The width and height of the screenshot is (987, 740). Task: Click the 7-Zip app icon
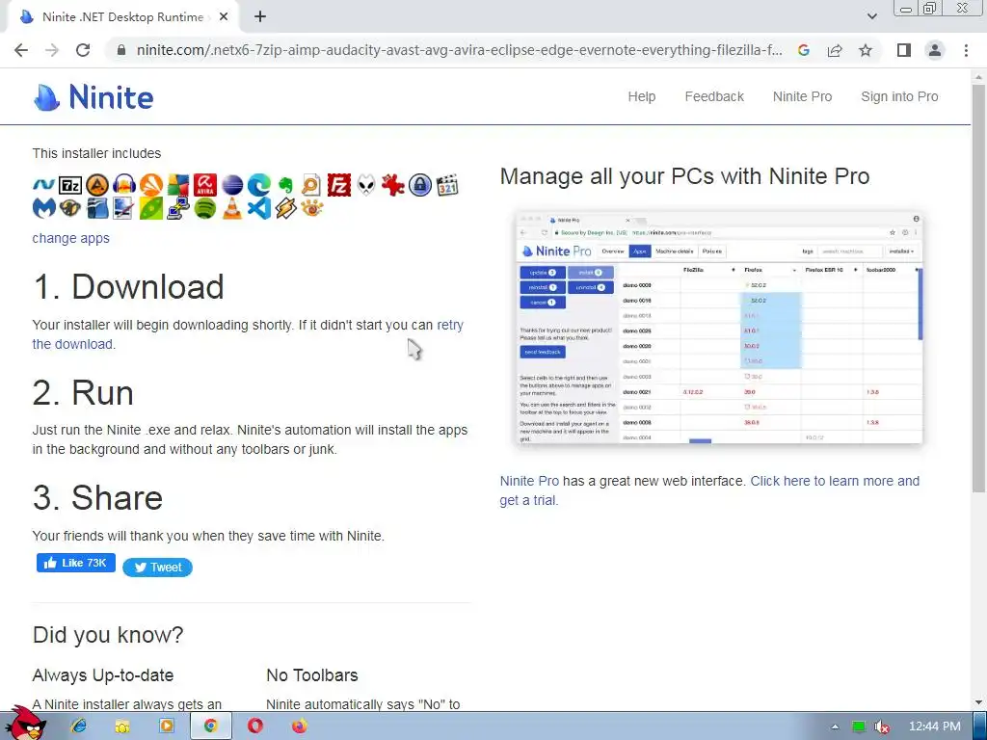click(x=69, y=185)
